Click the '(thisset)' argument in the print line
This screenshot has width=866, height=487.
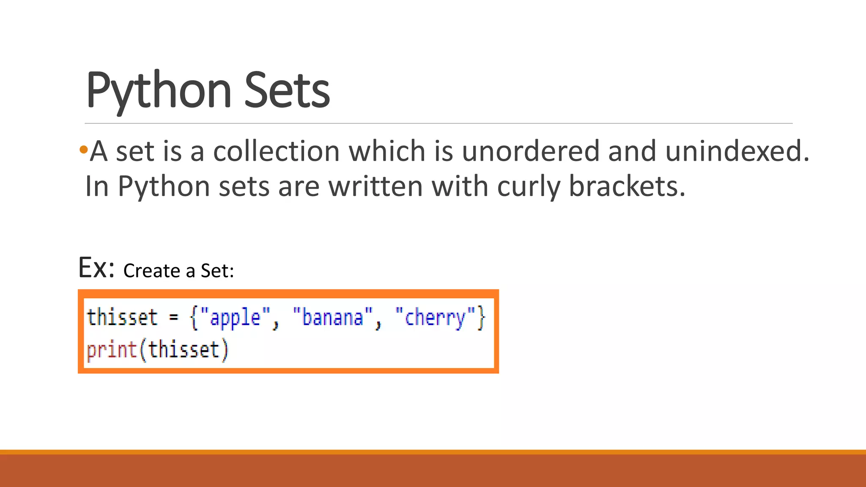pos(184,350)
